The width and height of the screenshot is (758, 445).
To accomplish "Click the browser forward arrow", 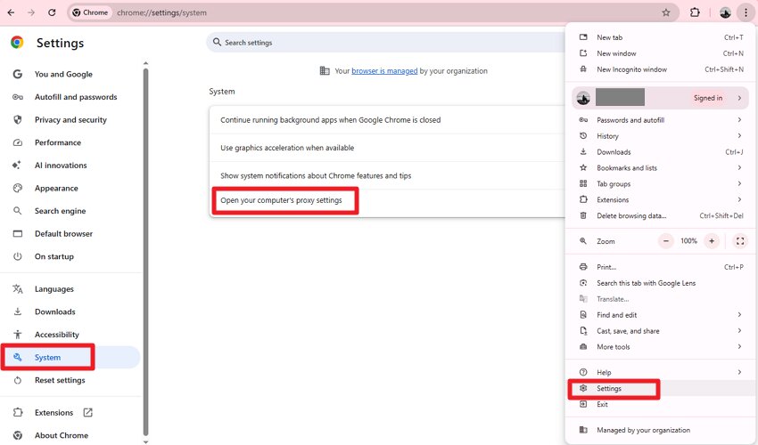I will point(31,12).
